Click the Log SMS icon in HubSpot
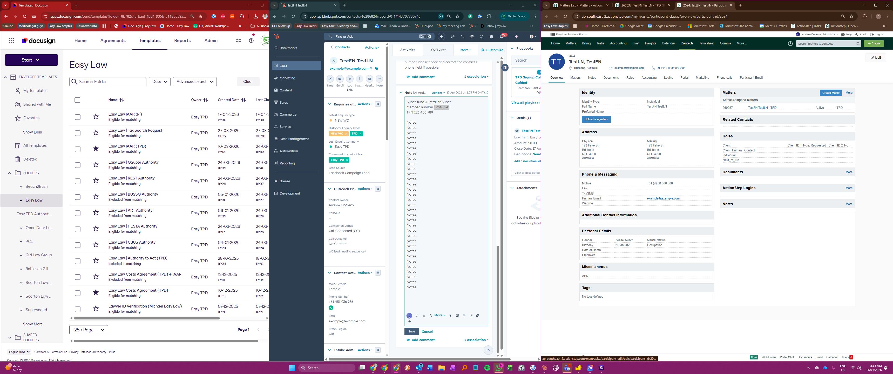The image size is (893, 374). pos(349,79)
